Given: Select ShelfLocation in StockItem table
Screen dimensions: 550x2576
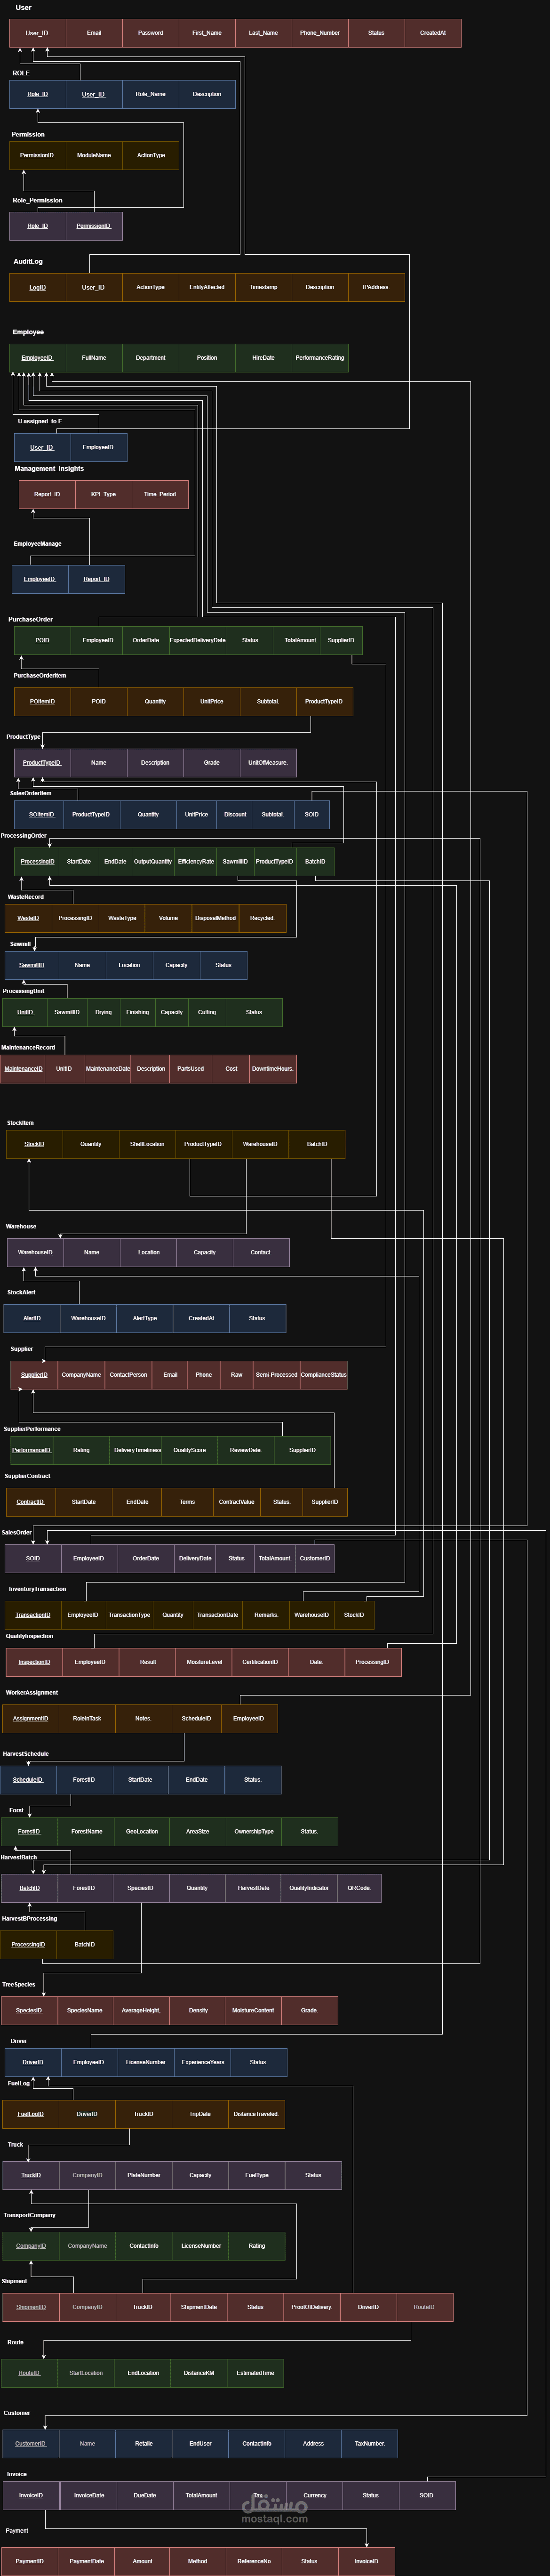Looking at the screenshot, I should (x=147, y=1144).
